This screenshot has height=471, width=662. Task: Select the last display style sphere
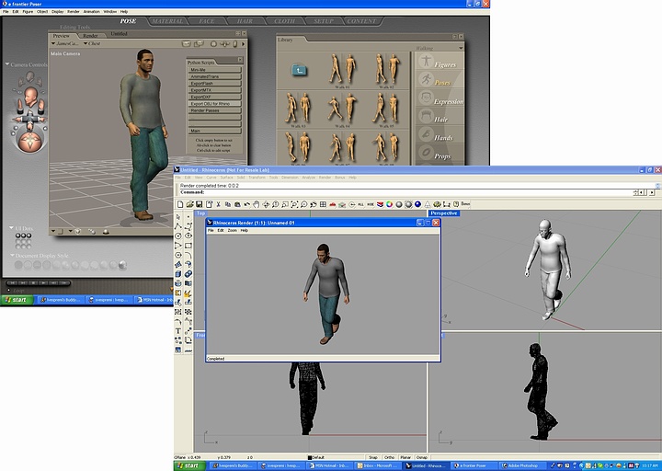123,265
